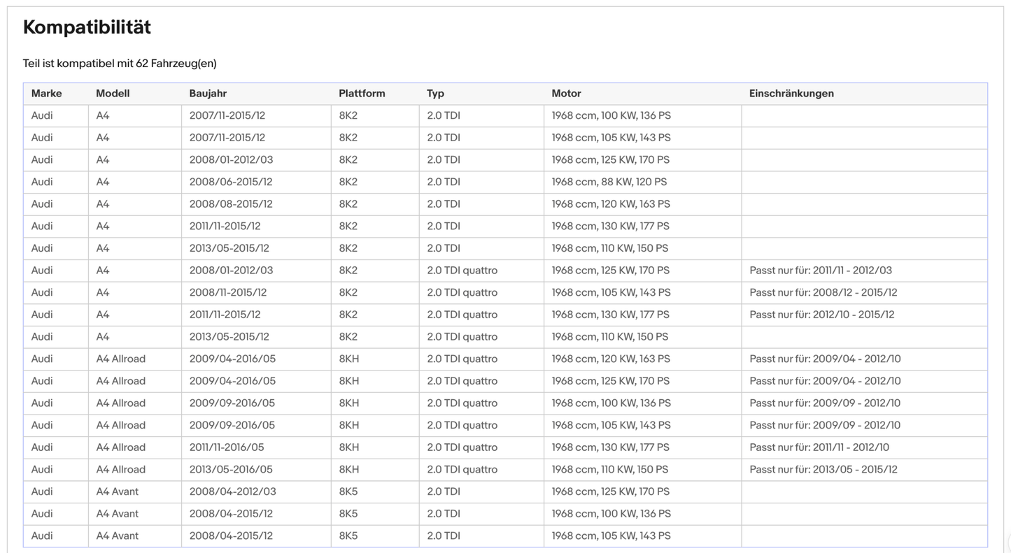Click the Marke column header

pyautogui.click(x=46, y=94)
